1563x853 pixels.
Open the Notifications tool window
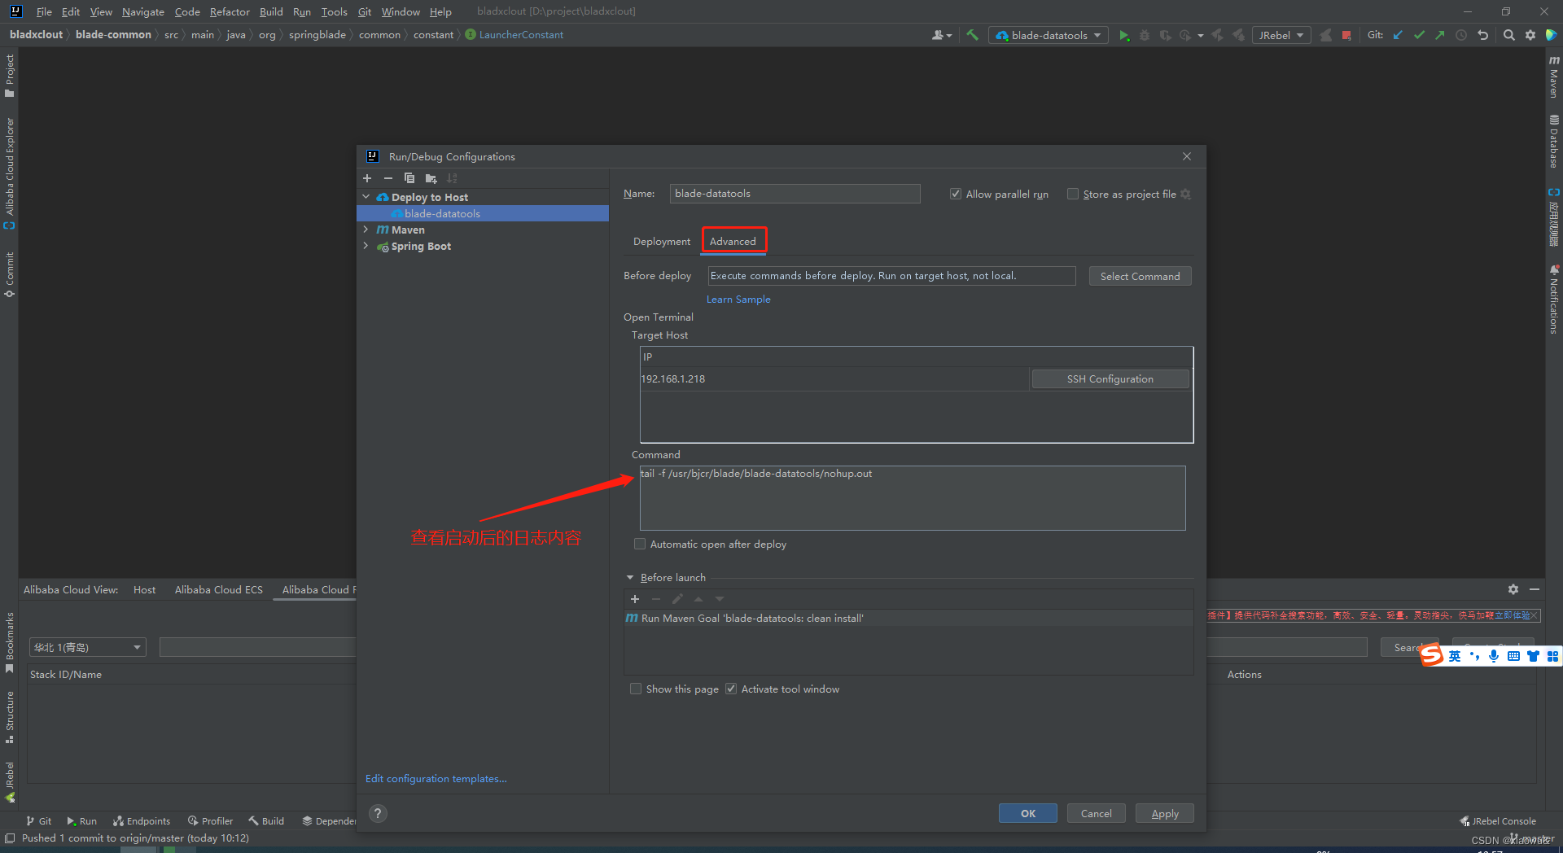coord(1554,299)
